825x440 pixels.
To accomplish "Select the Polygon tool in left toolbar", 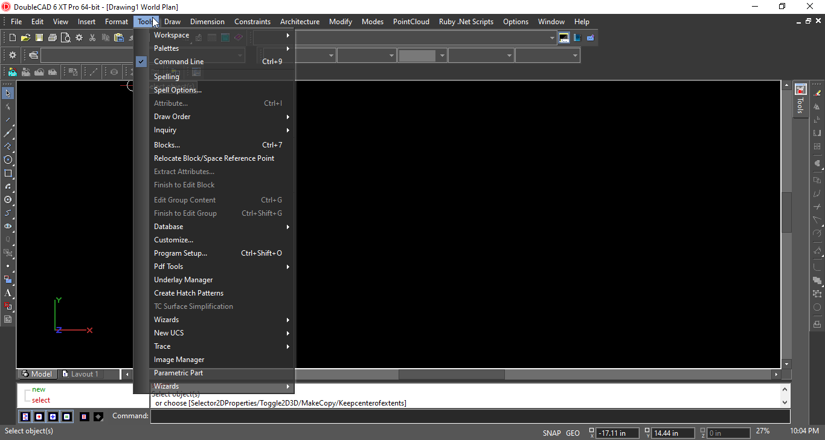I will [x=8, y=146].
